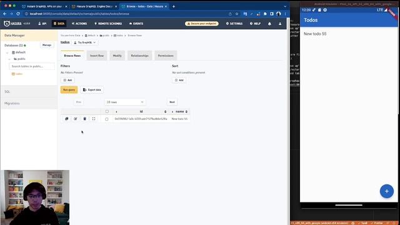The image size is (400, 225).
Task: Bookmark this page with the star icon
Action: pyautogui.click(x=237, y=14)
